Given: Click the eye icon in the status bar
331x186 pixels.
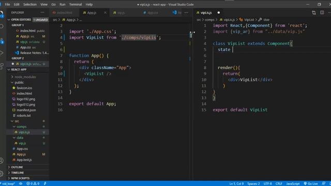Looking at the screenshot, I should pos(21,184).
